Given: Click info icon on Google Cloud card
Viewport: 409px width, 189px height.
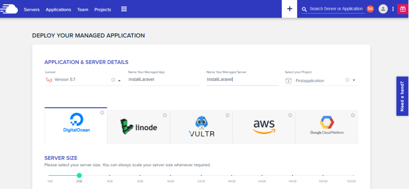Looking at the screenshot, I should click(353, 115).
